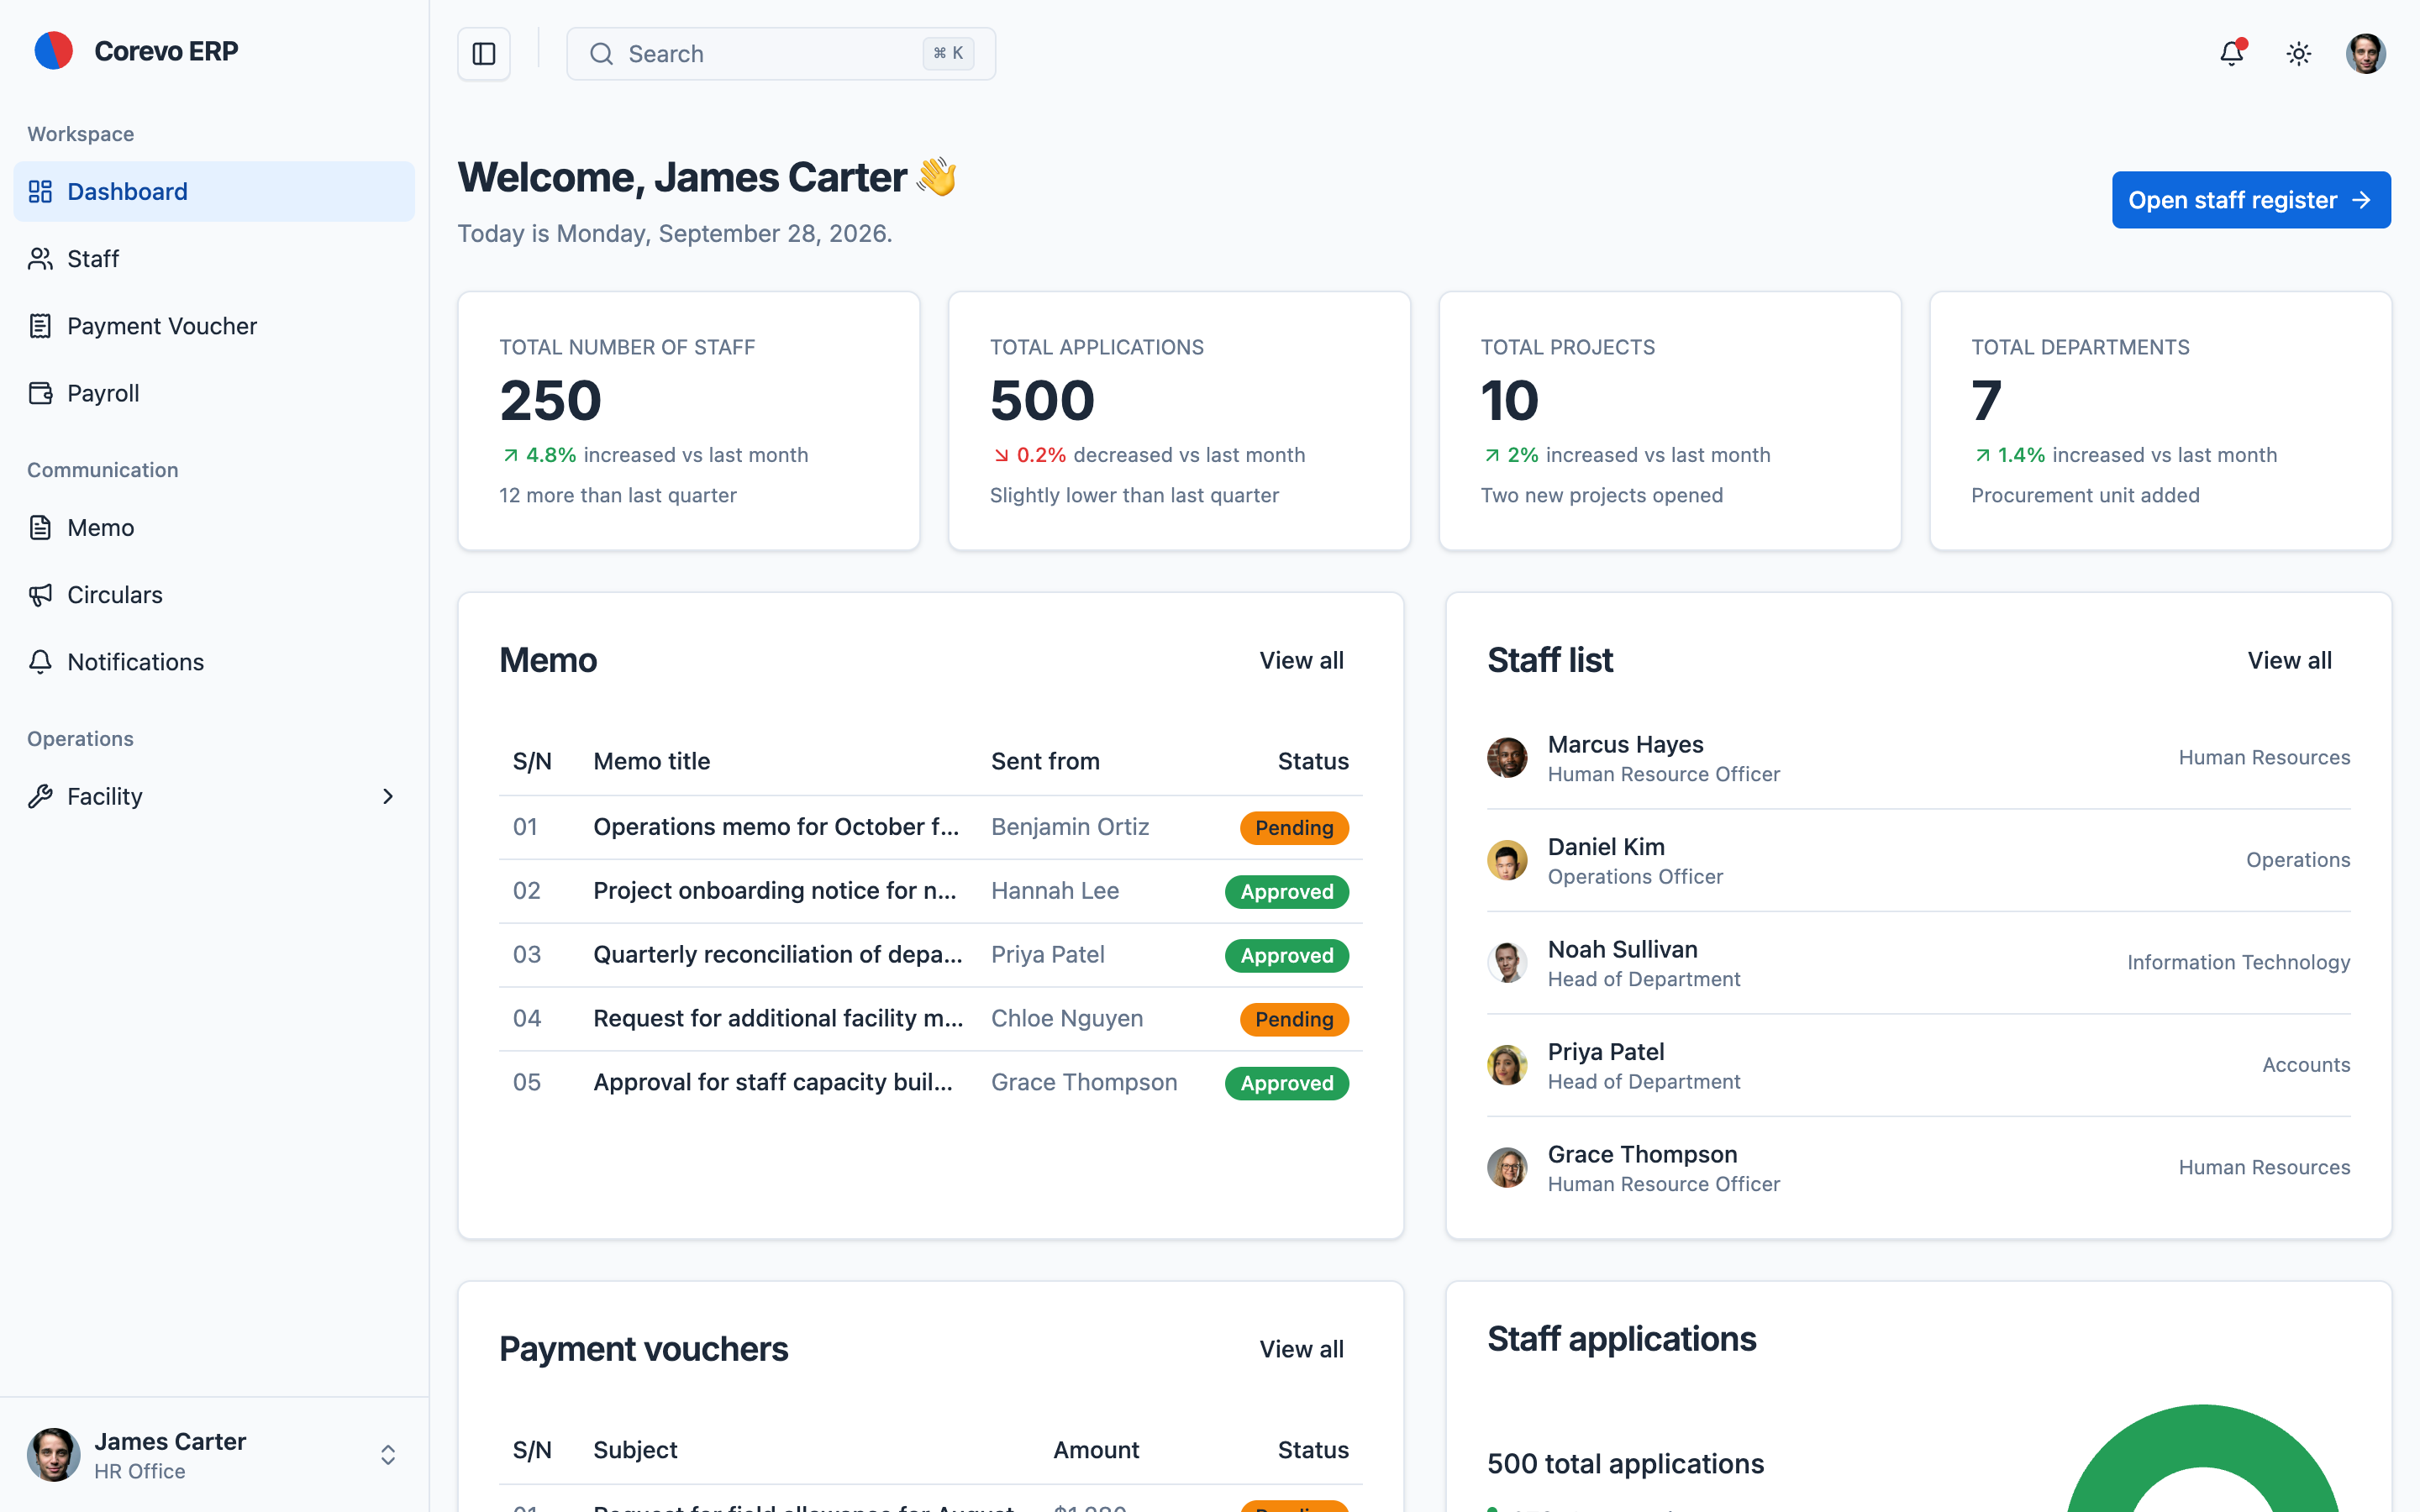The width and height of the screenshot is (2420, 1512).
Task: Click Noah Sullivan's avatar in the staff list
Action: pyautogui.click(x=1507, y=963)
